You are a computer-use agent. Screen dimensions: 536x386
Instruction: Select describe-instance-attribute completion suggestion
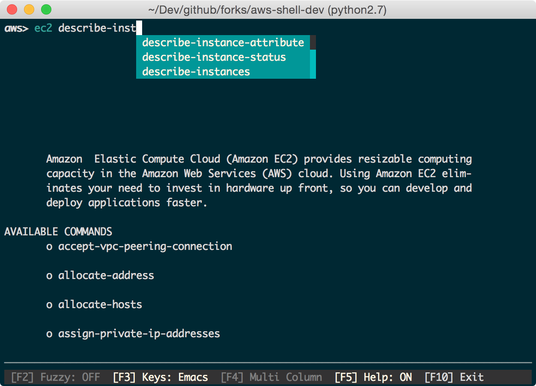(223, 42)
